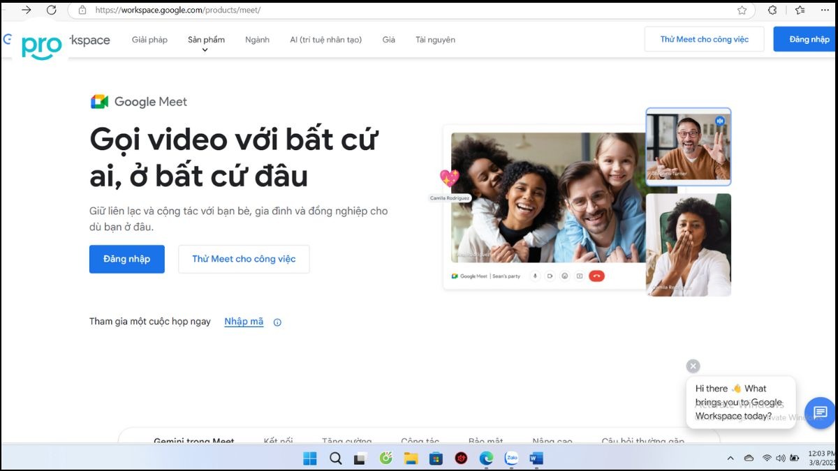Switch to the Bảo mật tab
The width and height of the screenshot is (838, 471).
[x=486, y=441]
